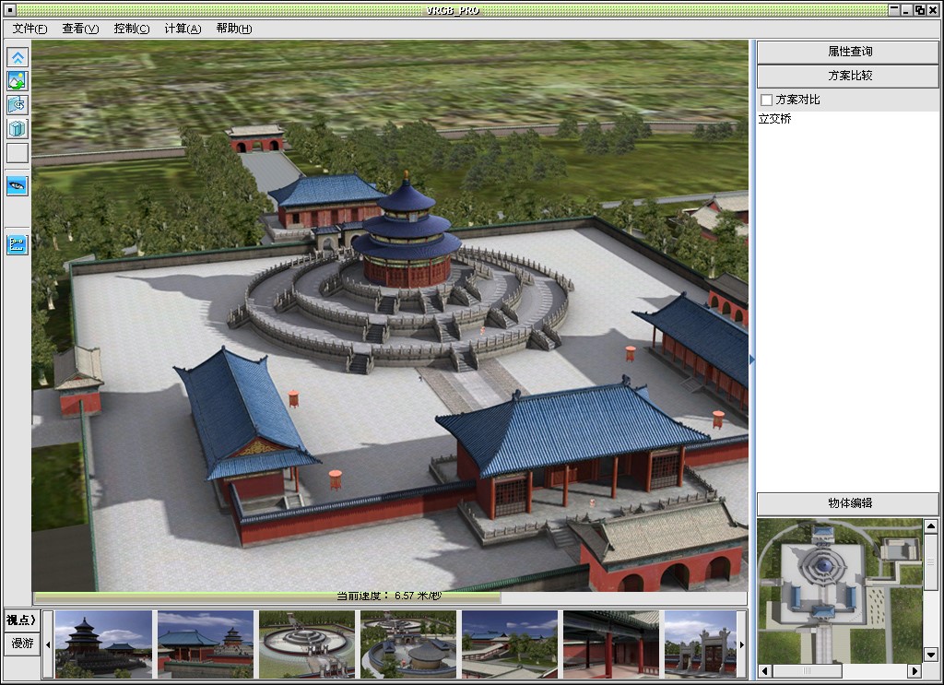Click the eye viewpoint icon
The image size is (944, 685).
(x=18, y=185)
